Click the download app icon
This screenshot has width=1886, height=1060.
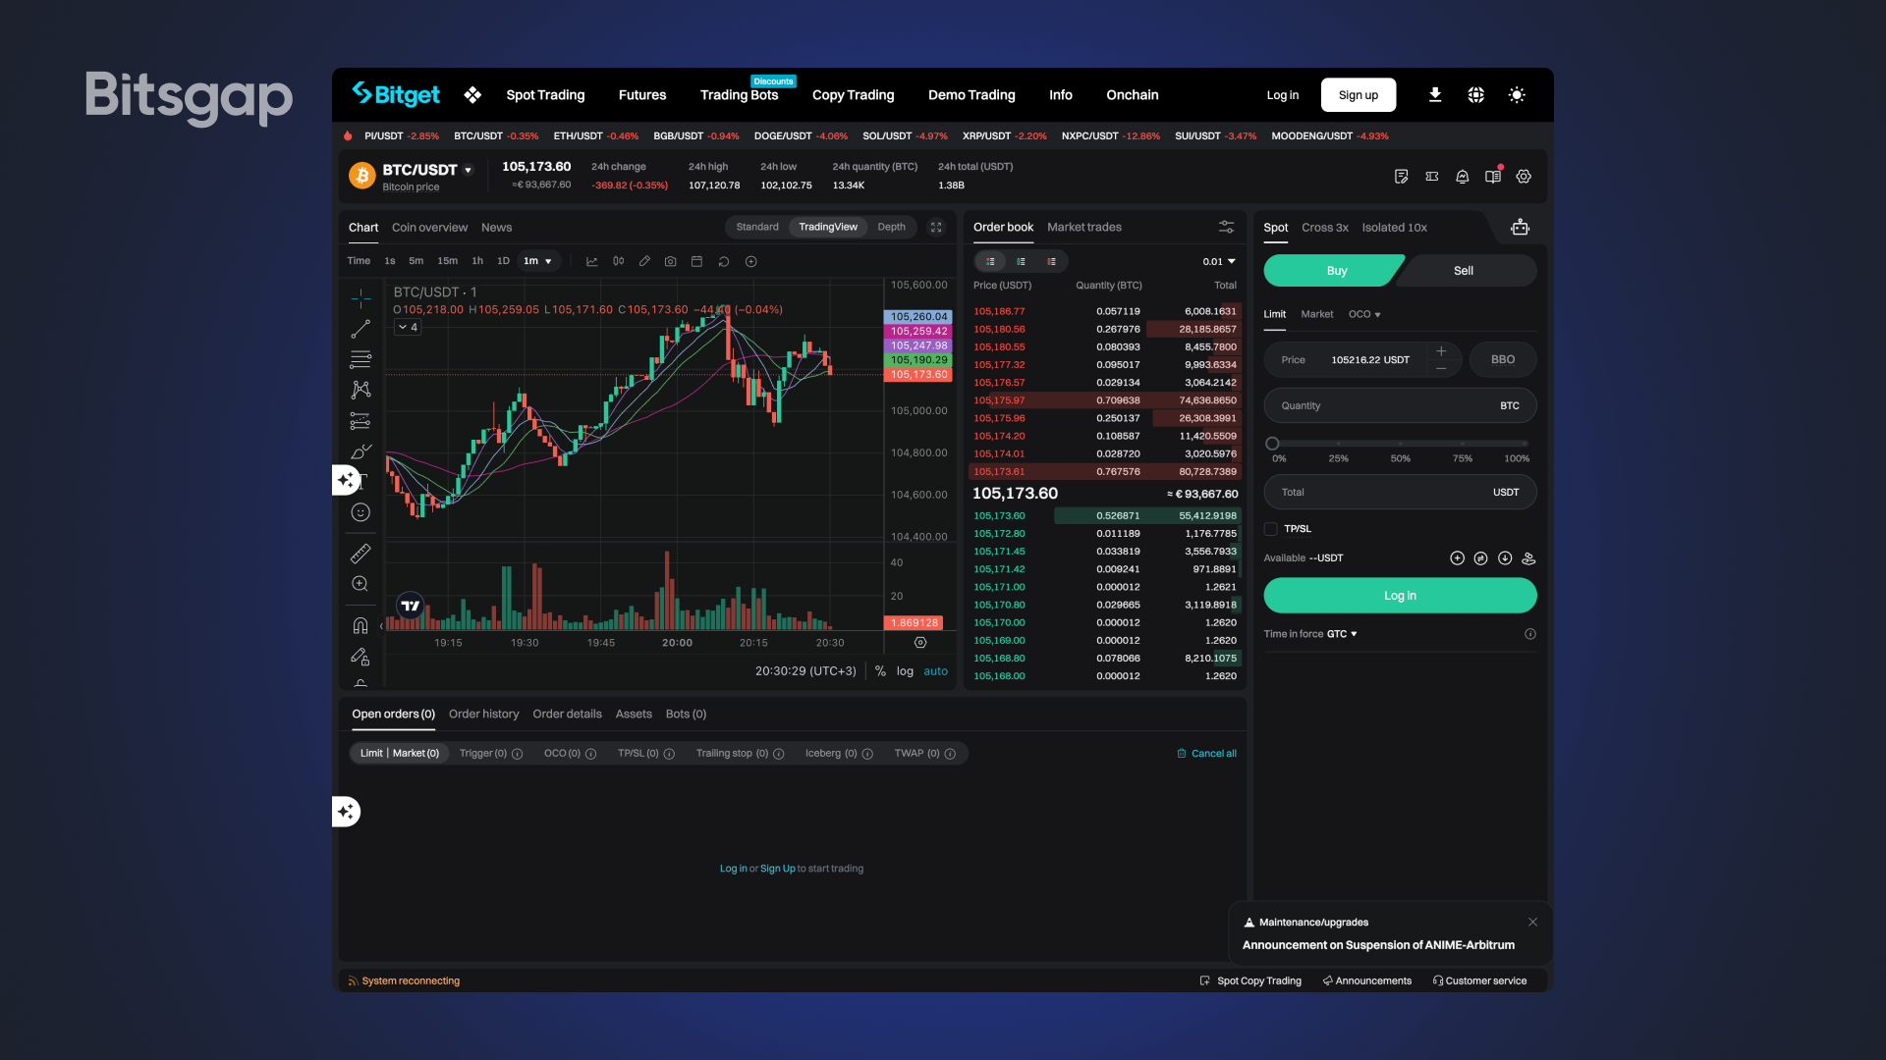(x=1435, y=95)
